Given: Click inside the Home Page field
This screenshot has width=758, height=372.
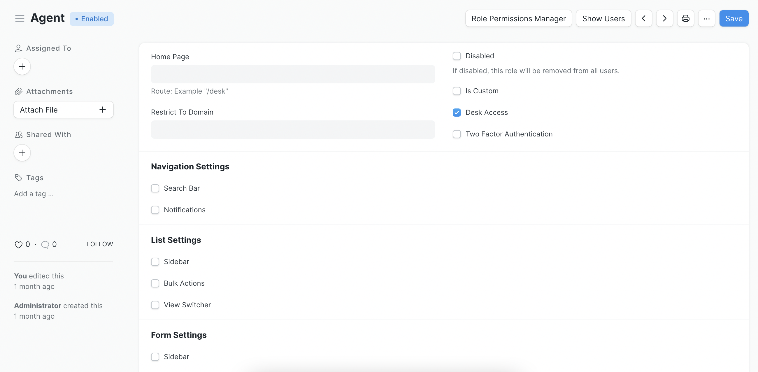Looking at the screenshot, I should tap(292, 74).
